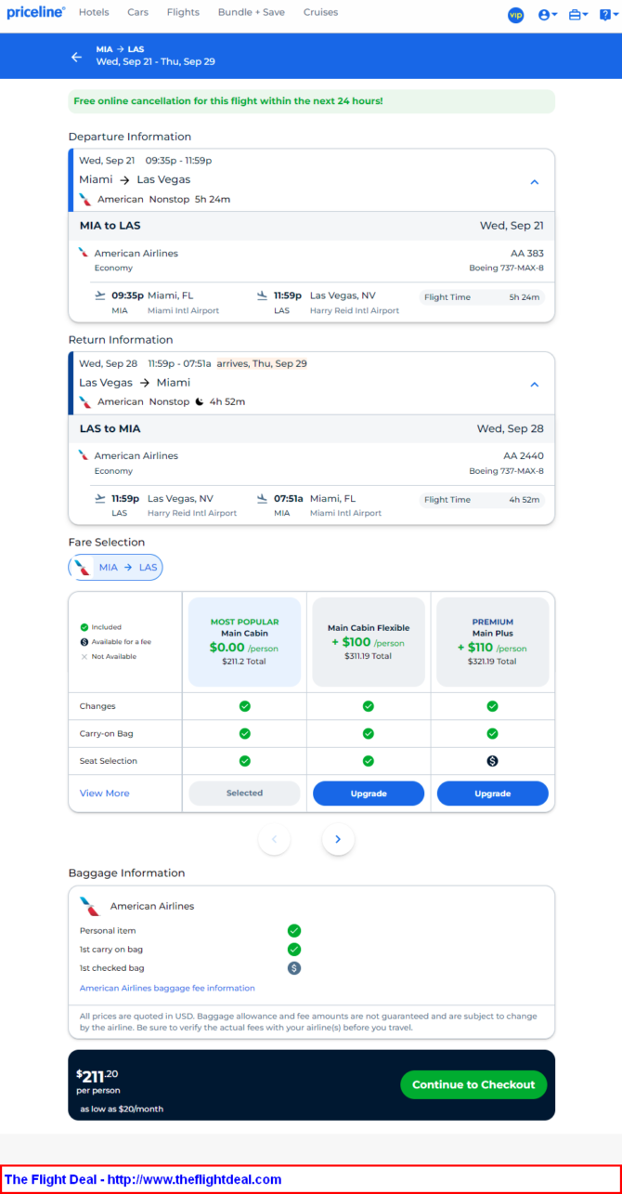Click the Main Cabin Changes checkmark
The height and width of the screenshot is (1194, 622).
click(x=244, y=706)
